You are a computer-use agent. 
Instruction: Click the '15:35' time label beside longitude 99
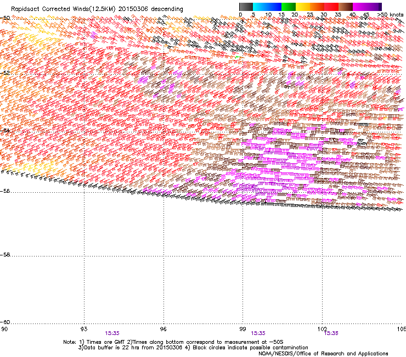258,333
